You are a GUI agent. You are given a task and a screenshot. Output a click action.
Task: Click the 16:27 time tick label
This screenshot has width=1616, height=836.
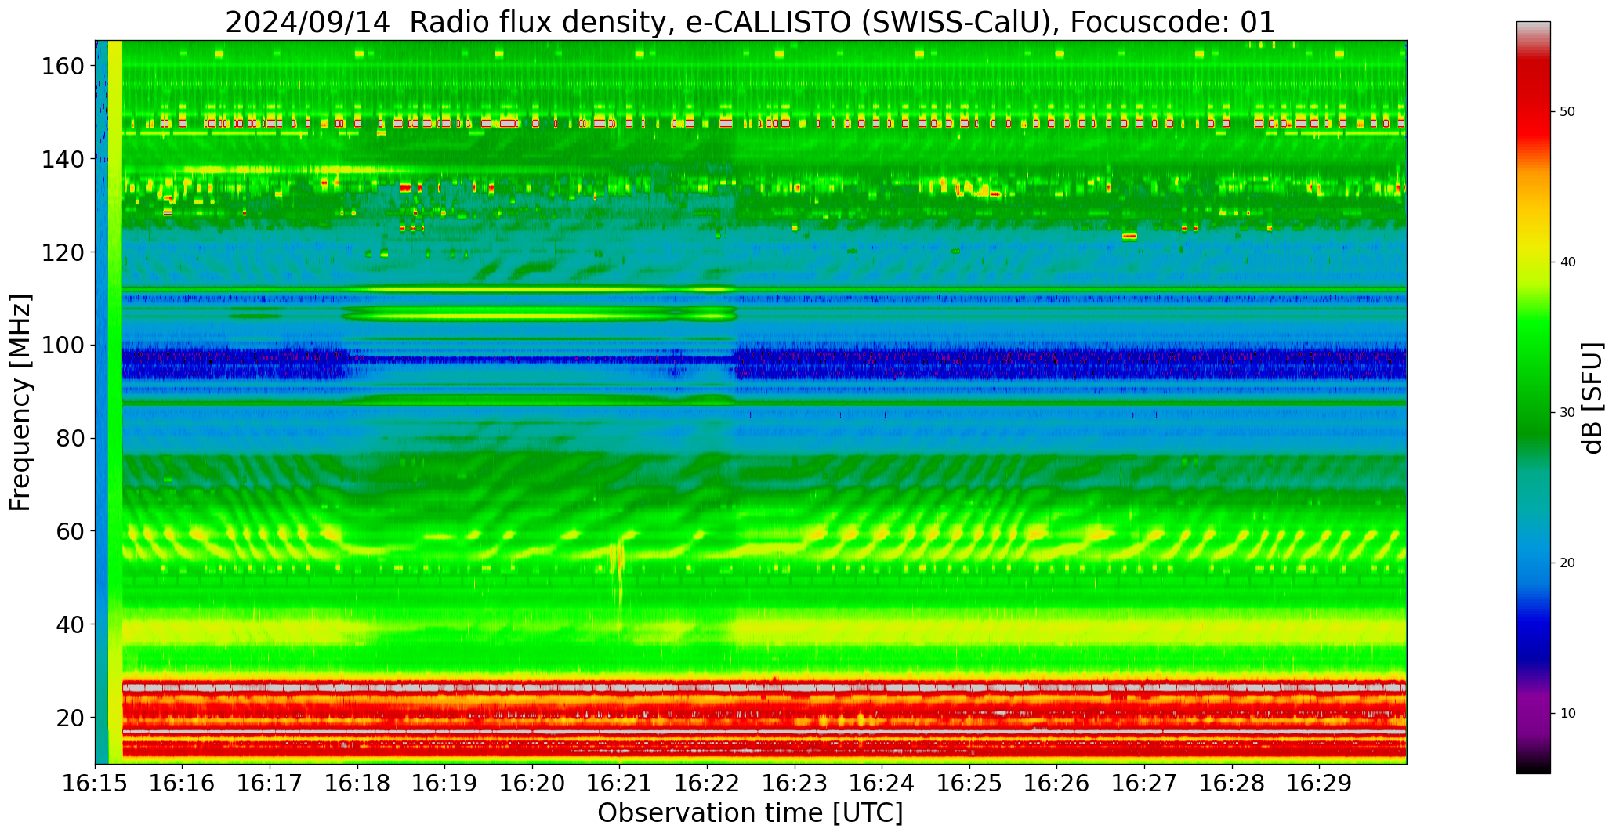pos(1144,783)
